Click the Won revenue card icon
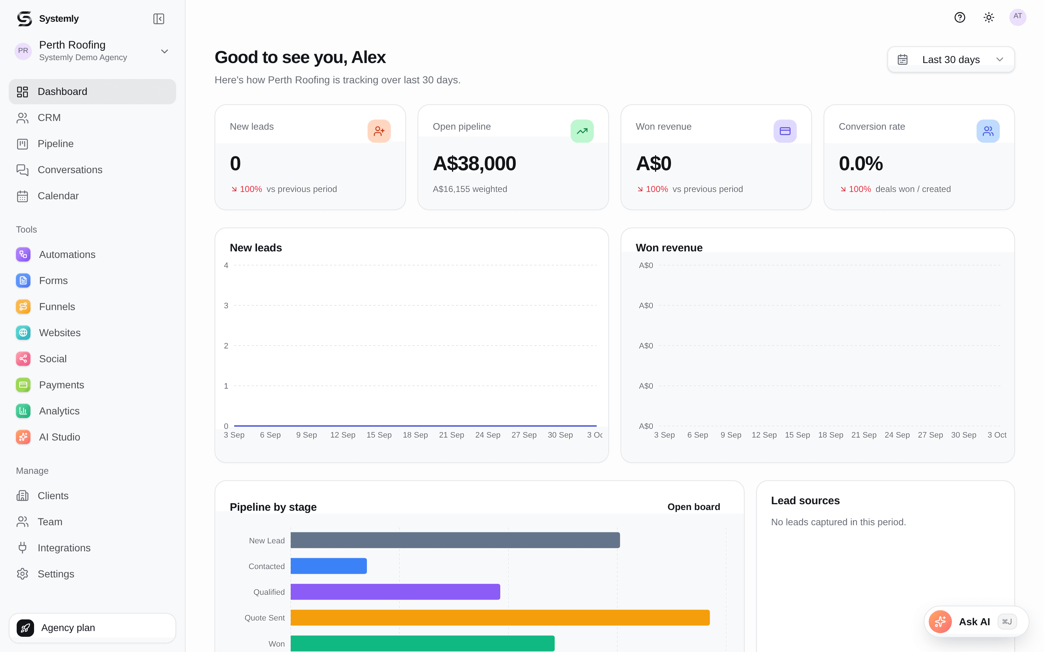 785,131
